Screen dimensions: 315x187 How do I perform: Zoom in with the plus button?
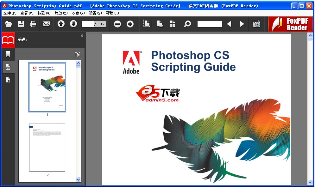tap(130, 24)
